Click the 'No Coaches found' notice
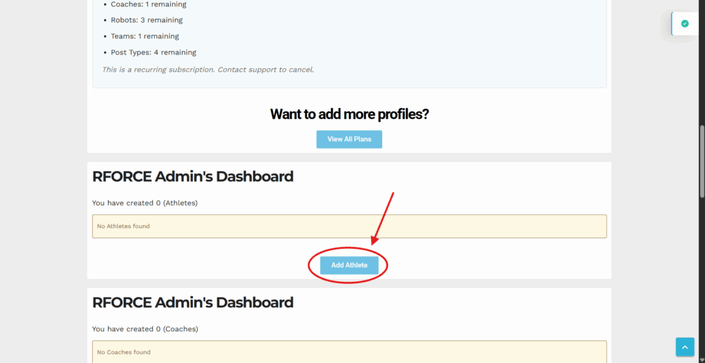Viewport: 705px width, 363px height. click(x=349, y=352)
